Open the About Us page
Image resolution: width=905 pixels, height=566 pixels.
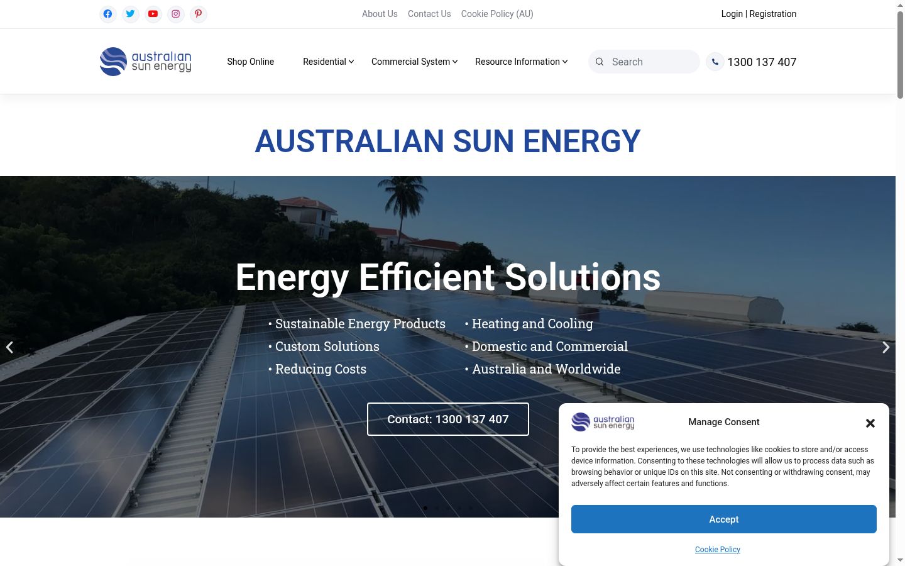[x=380, y=14]
